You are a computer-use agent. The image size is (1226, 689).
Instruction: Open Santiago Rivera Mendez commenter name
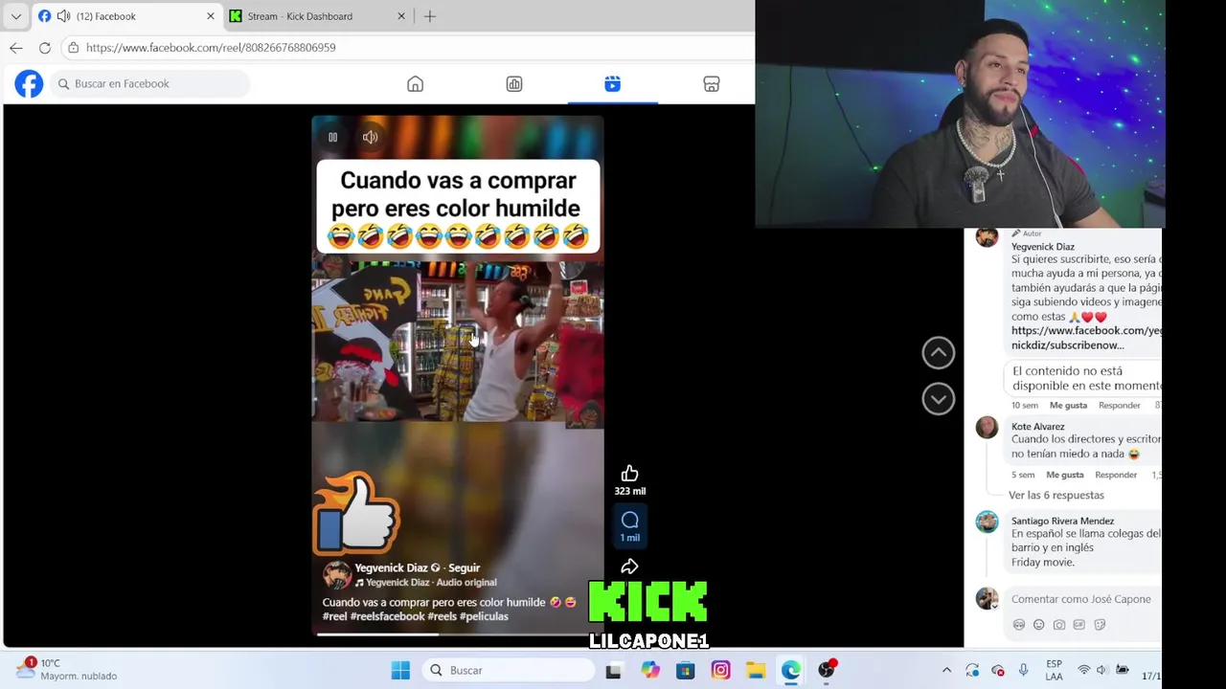tap(1062, 521)
